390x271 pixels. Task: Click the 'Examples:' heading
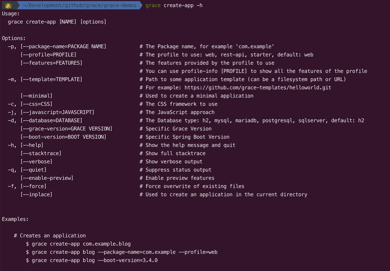(15, 219)
